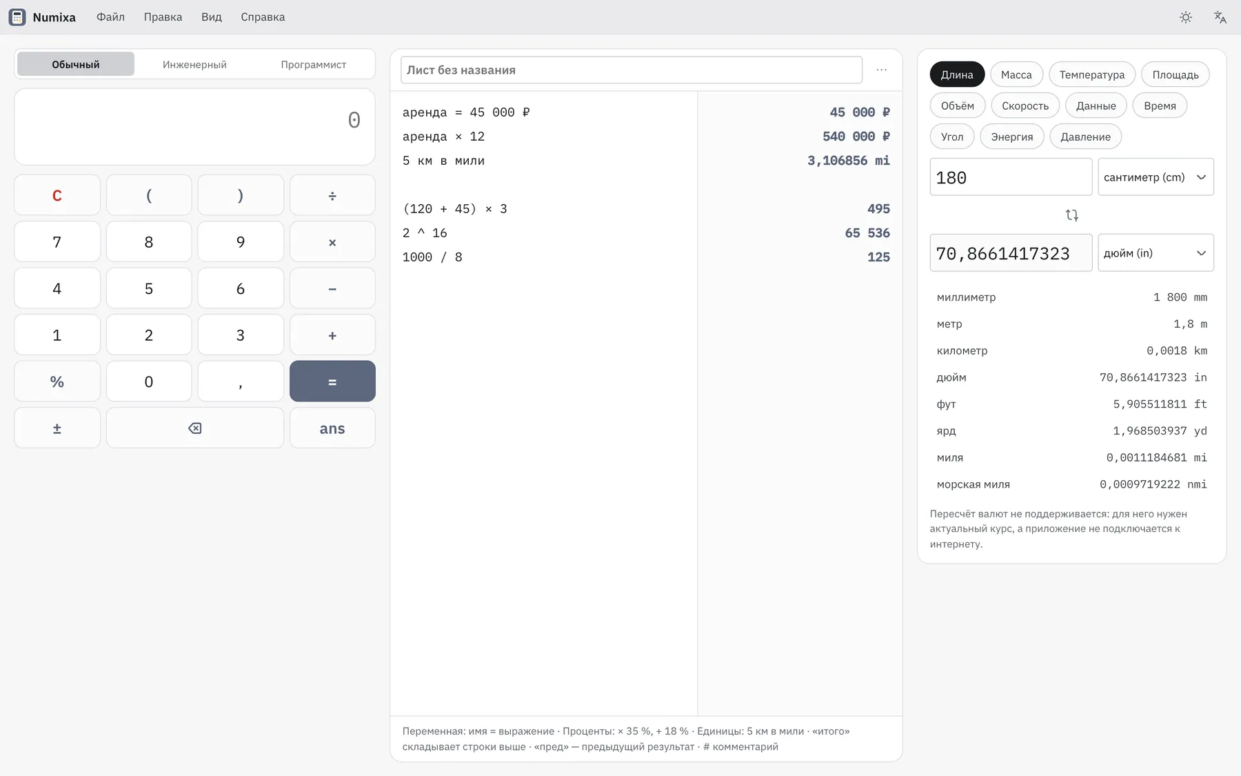
Task: Select the Температура conversion category
Action: click(1091, 74)
